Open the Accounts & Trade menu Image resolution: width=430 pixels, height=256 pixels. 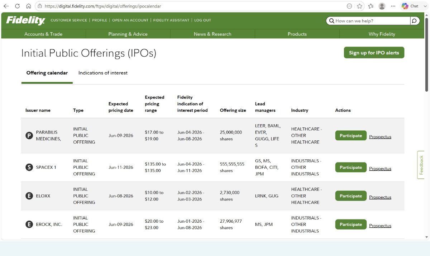pos(43,34)
